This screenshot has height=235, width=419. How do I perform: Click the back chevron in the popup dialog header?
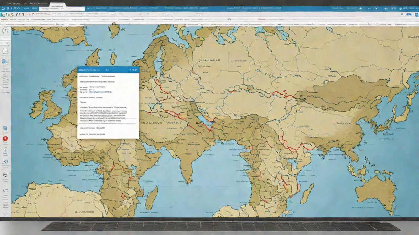click(x=130, y=70)
